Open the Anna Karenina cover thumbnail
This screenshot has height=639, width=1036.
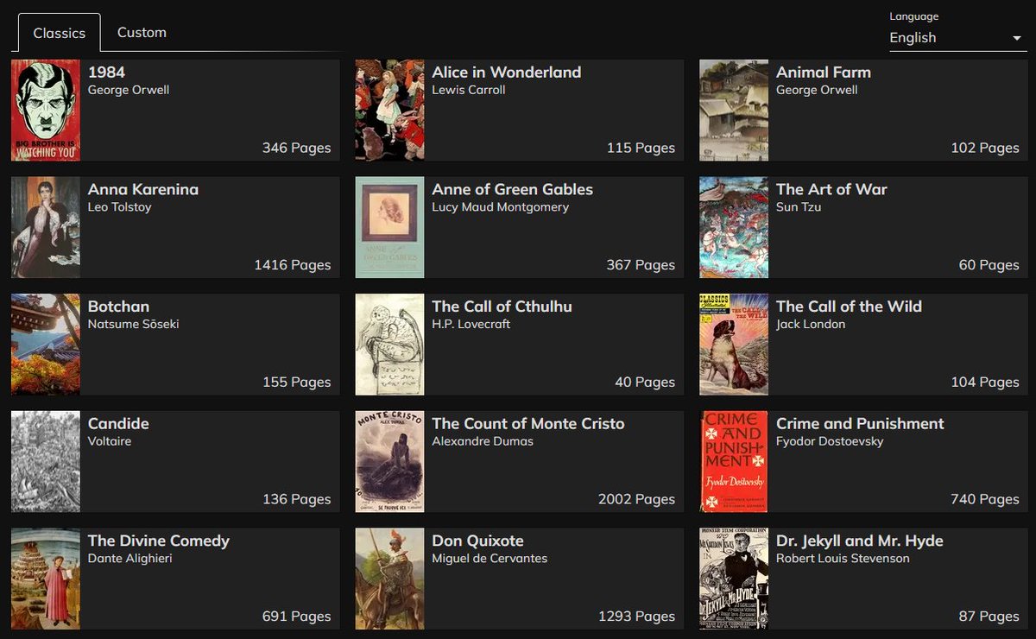click(46, 227)
